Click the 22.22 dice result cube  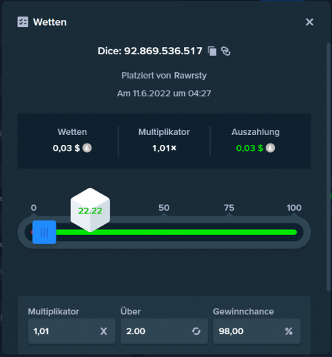click(90, 210)
